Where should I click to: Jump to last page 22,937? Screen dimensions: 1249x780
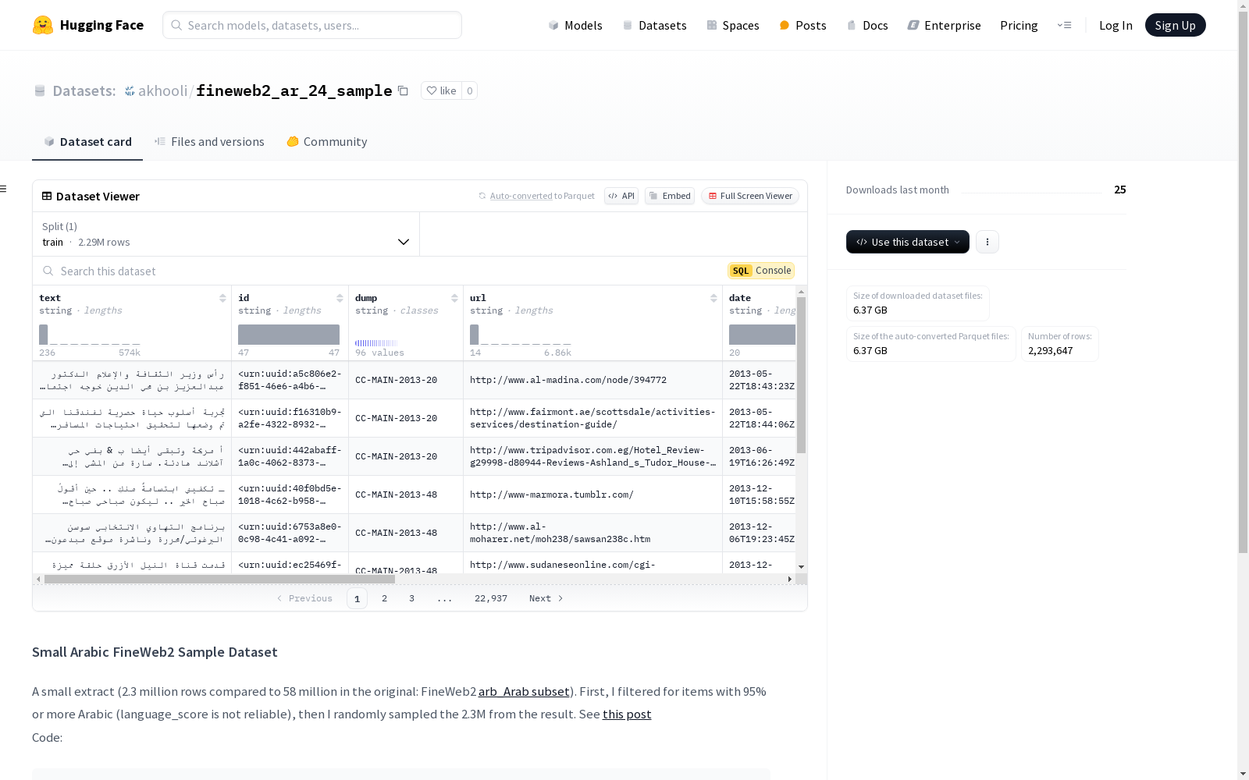[491, 598]
